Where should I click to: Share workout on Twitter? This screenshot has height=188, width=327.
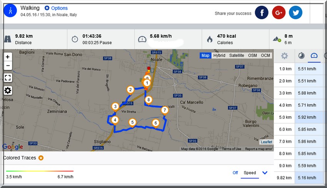(x=295, y=13)
